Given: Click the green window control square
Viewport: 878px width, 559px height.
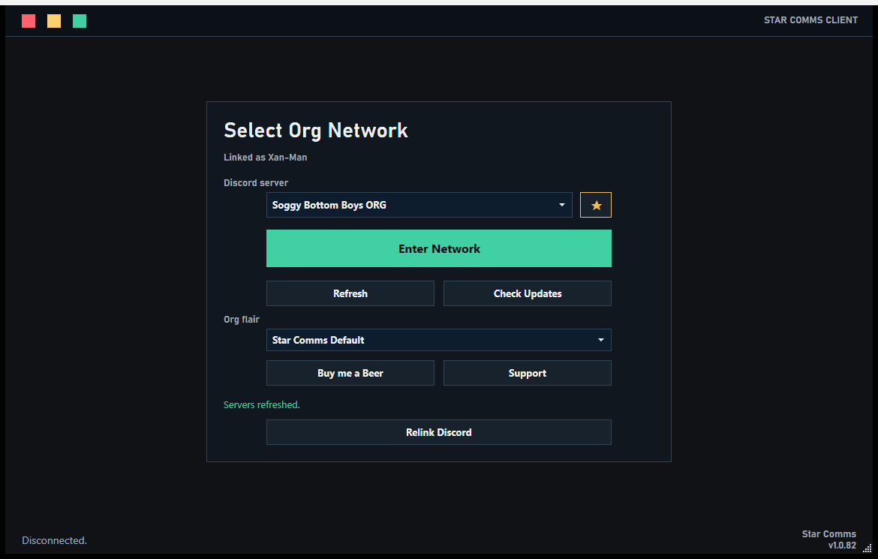Looking at the screenshot, I should [80, 21].
